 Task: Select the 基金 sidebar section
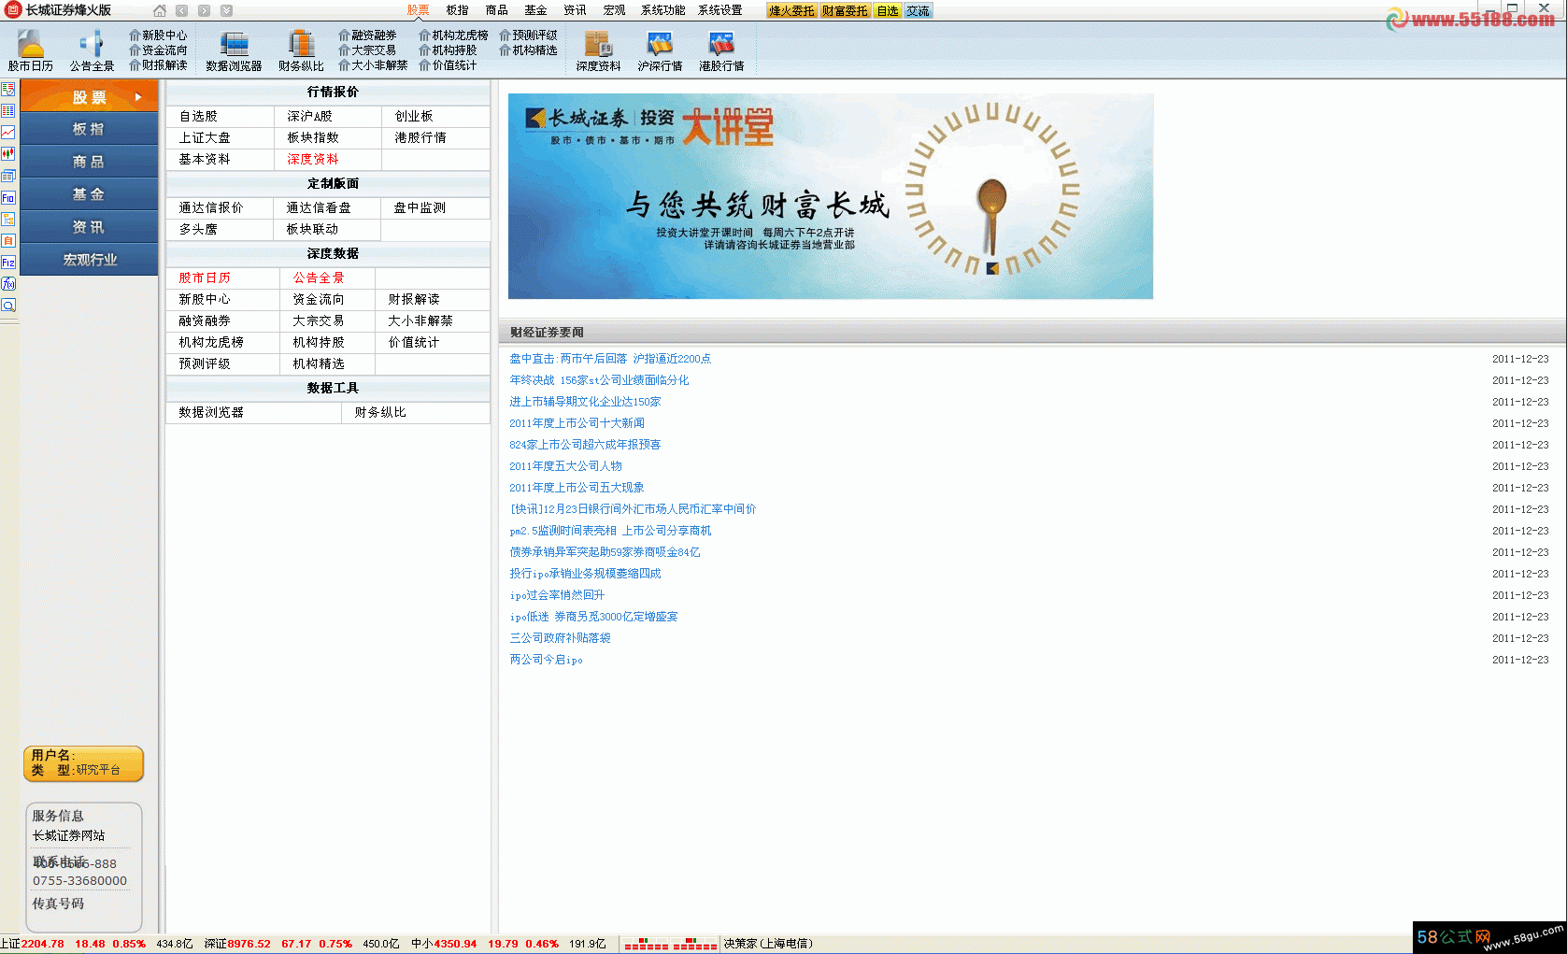click(90, 195)
